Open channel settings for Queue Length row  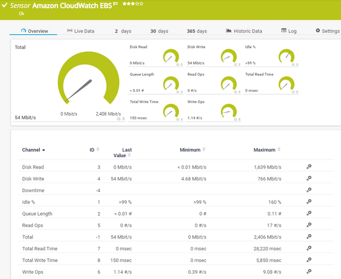309,214
